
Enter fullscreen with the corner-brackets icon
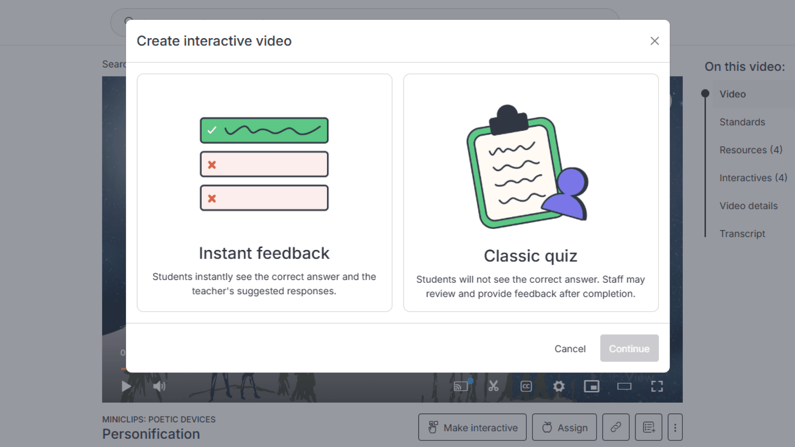pos(657,387)
